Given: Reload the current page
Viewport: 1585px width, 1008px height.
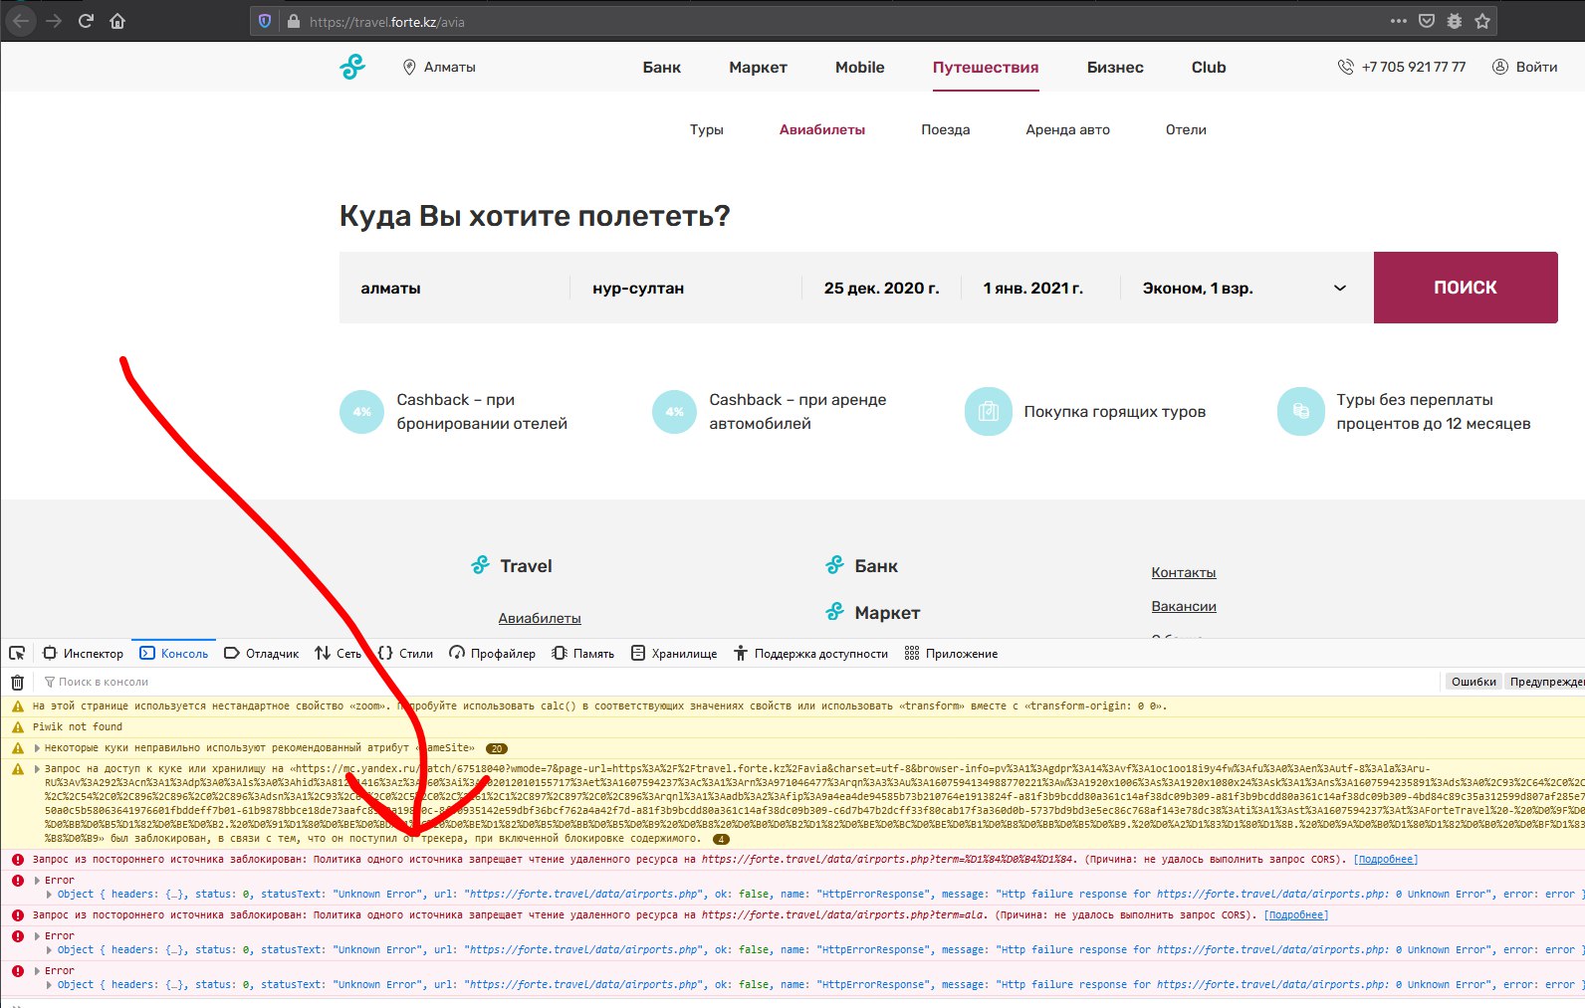Looking at the screenshot, I should tap(86, 21).
